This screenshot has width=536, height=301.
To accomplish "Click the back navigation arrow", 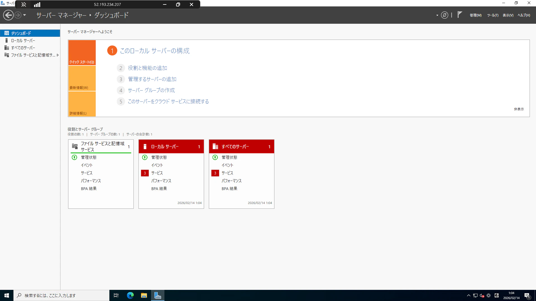I will pyautogui.click(x=8, y=15).
